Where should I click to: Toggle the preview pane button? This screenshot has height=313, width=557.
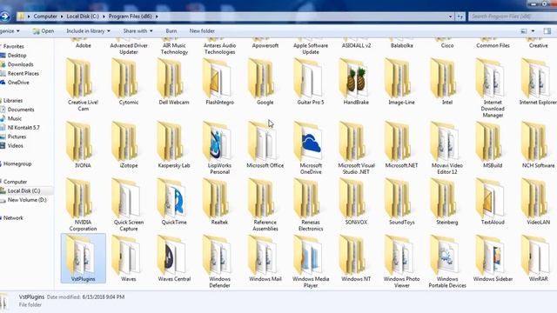coord(547,31)
